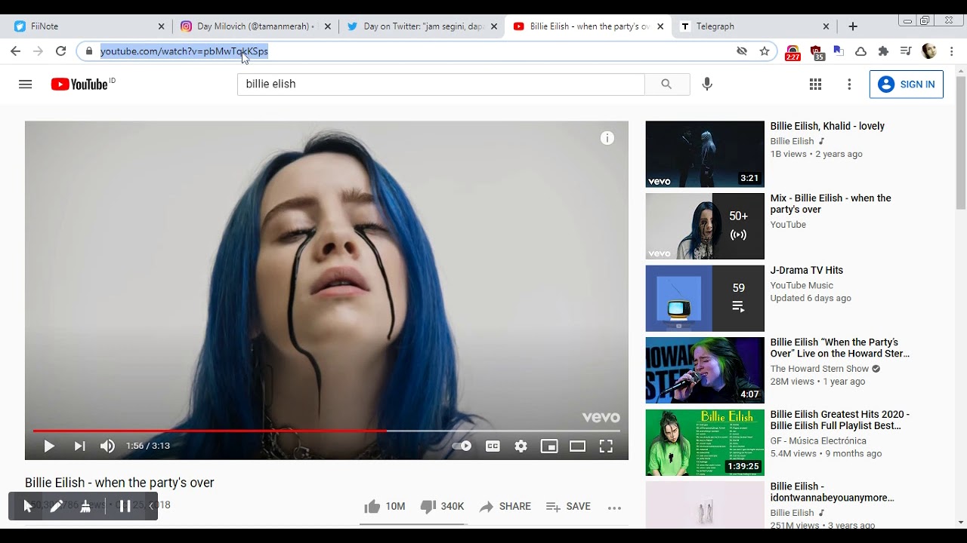This screenshot has height=543, width=967.
Task: Open J-Drama TV Hits playlist
Action: 806,270
